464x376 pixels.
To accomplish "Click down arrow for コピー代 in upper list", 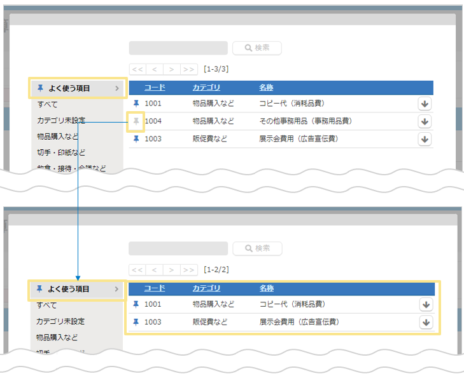I will point(425,104).
